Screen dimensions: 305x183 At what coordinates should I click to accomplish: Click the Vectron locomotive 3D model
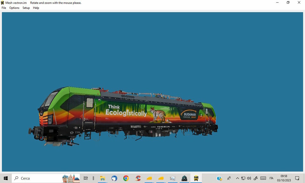[123, 116]
